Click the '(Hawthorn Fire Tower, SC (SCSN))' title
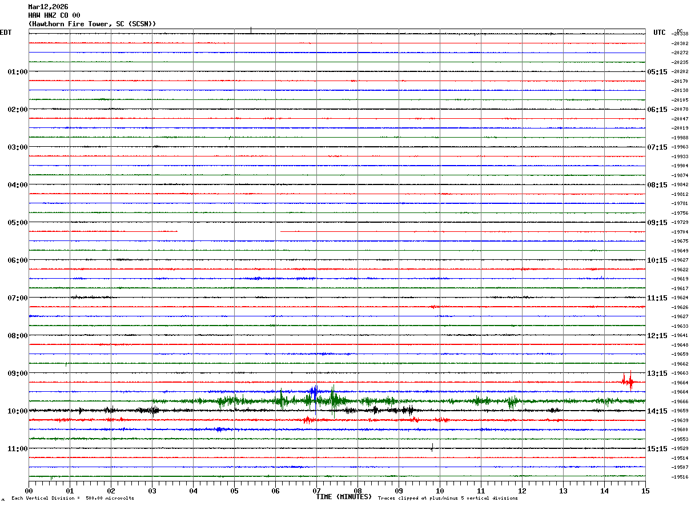The width and height of the screenshot is (691, 506). (x=92, y=24)
